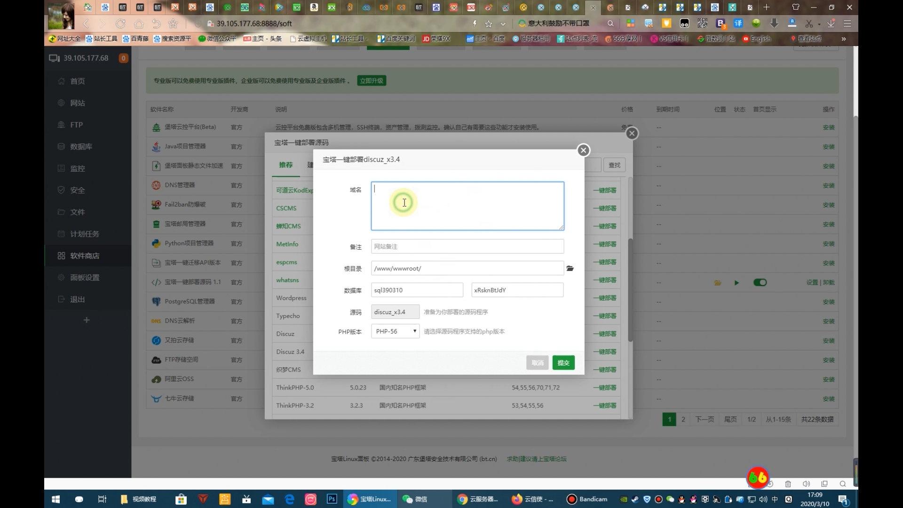Expand bookmarks bar overflow chevron
The image size is (903, 508).
tap(844, 39)
